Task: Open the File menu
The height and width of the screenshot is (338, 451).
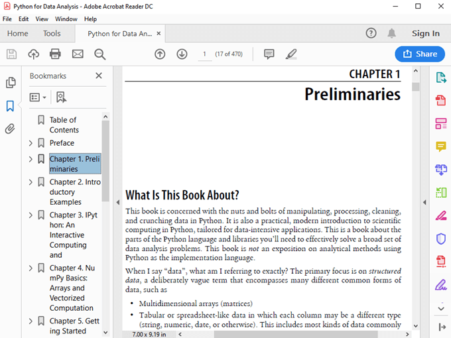Action: click(x=7, y=19)
